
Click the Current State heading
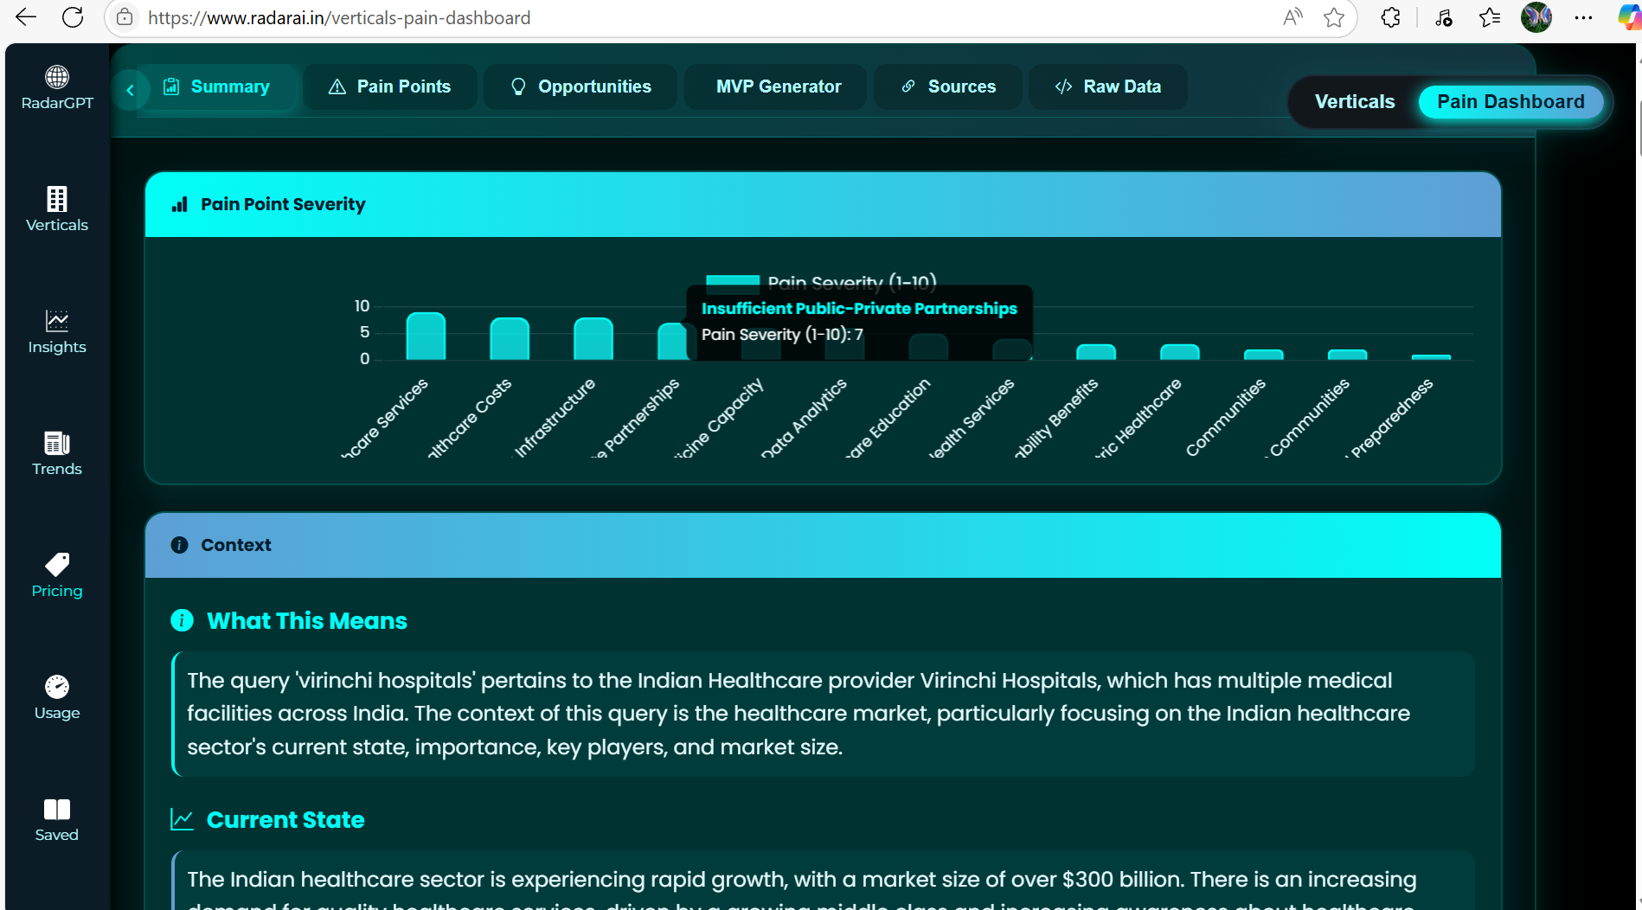point(285,820)
